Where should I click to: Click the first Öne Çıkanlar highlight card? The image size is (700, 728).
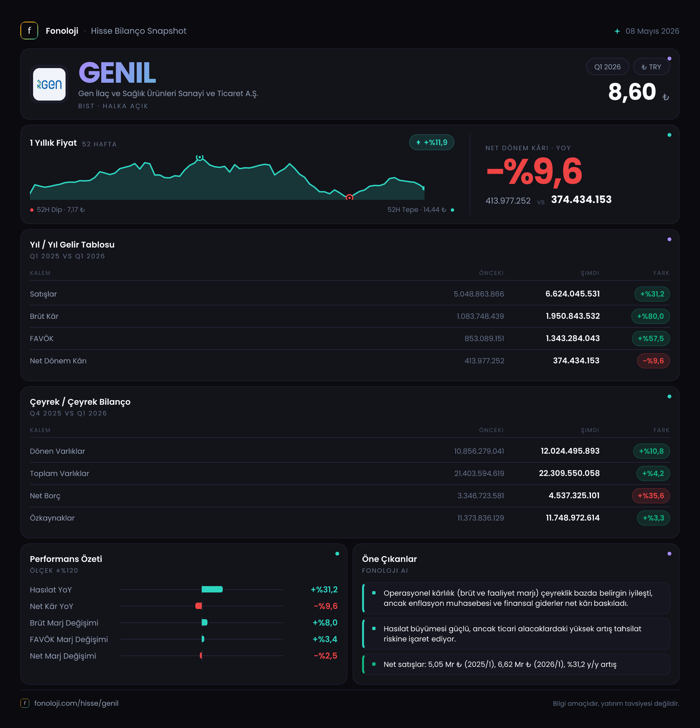(x=516, y=598)
